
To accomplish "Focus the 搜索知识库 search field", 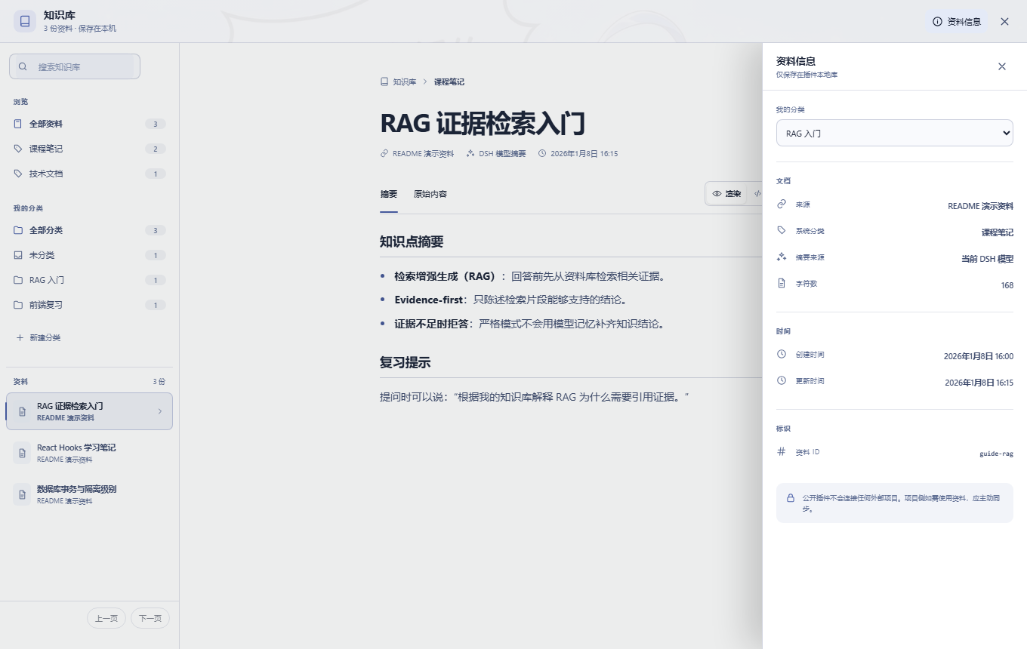I will [x=75, y=66].
